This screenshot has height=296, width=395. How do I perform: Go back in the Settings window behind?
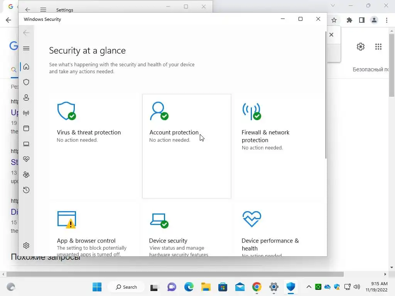pyautogui.click(x=28, y=10)
